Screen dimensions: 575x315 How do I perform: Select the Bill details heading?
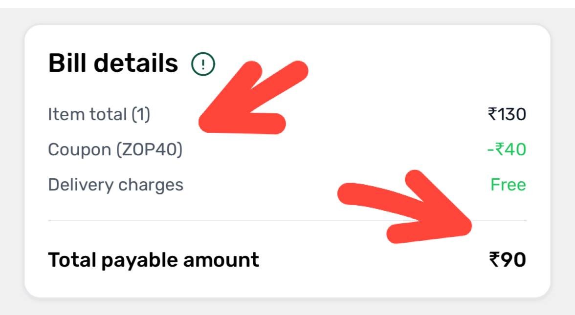(x=113, y=63)
